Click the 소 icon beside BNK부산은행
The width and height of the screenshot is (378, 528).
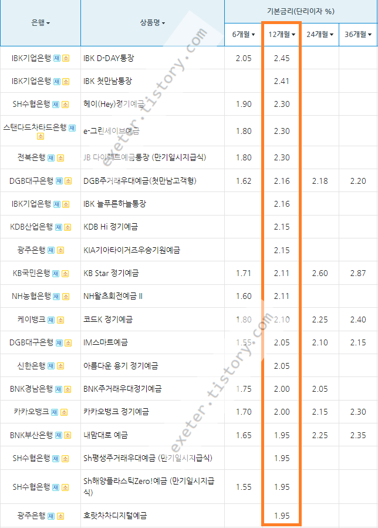pos(67,435)
